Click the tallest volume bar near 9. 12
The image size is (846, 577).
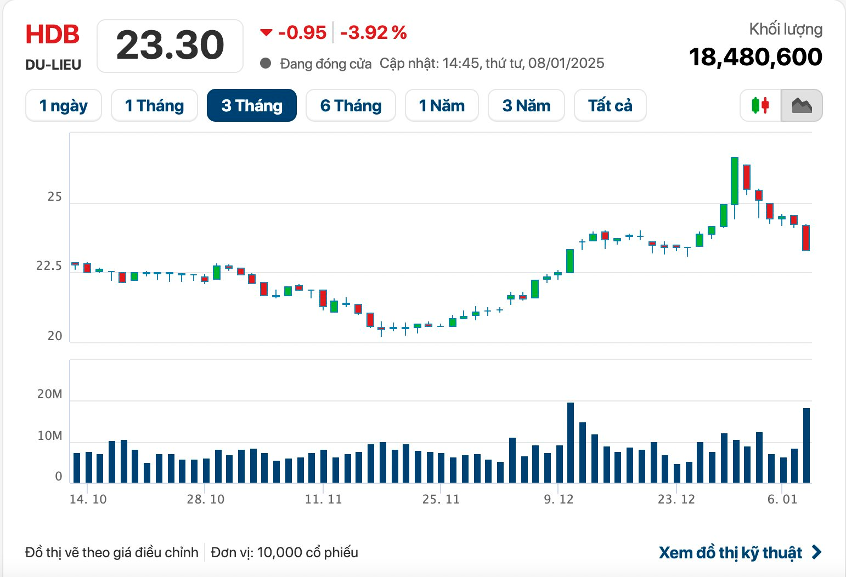[571, 443]
